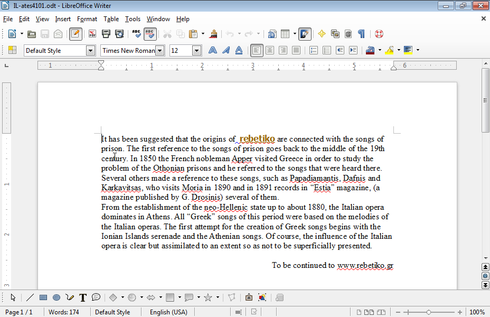The width and height of the screenshot is (490, 317).
Task: Open the Format menu
Action: click(x=87, y=19)
